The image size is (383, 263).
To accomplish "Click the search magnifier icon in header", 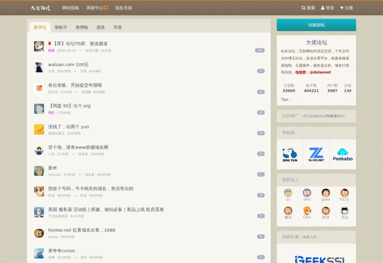I will (304, 8).
